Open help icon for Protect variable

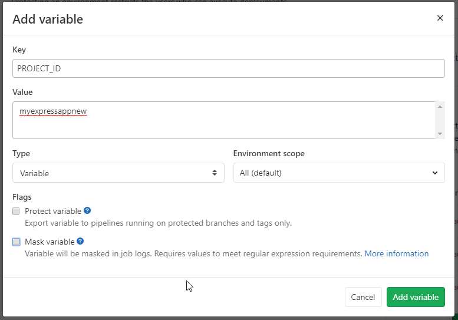[x=87, y=210]
